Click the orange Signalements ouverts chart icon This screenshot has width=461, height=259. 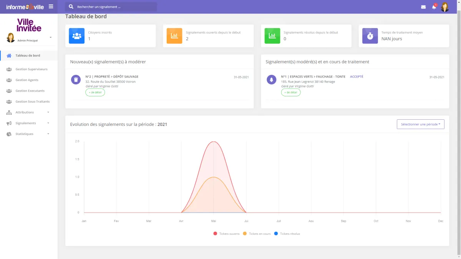[174, 36]
